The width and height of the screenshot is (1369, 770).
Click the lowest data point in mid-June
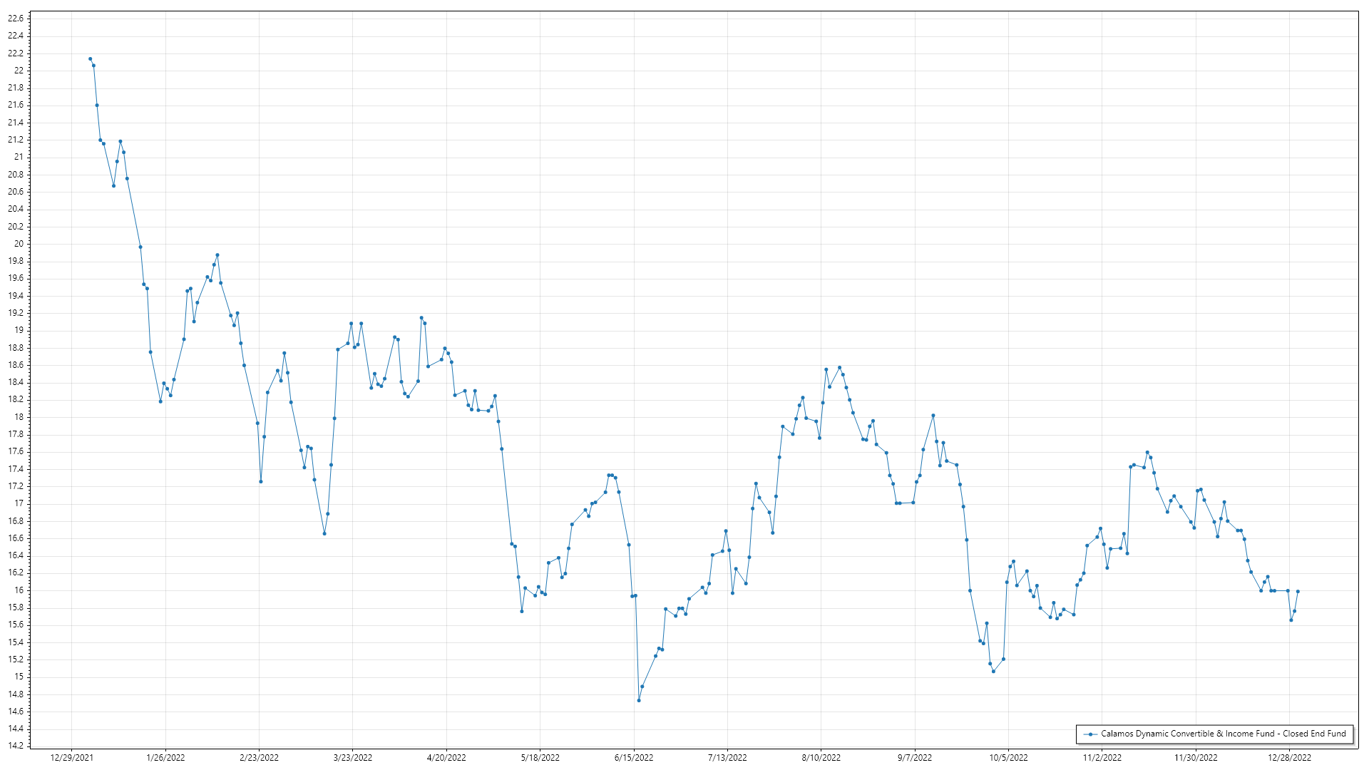639,700
